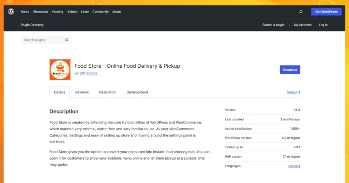Click the '7.1 or higher' PHP version value
The width and height of the screenshot is (349, 183).
click(x=291, y=156)
